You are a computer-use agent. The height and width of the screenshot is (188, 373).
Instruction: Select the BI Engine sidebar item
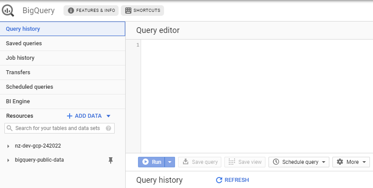(x=63, y=101)
